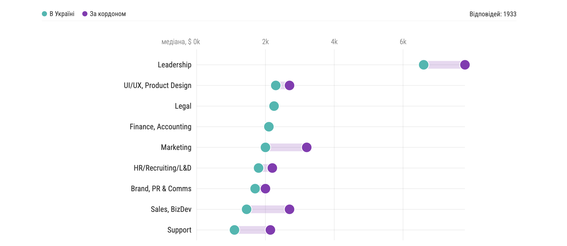Select the teal Marketing data point
Viewport: 567px width, 246px height.
(265, 147)
